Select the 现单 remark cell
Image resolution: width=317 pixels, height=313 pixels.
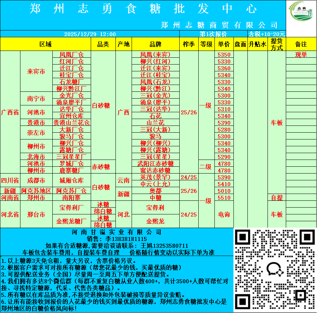301,55
